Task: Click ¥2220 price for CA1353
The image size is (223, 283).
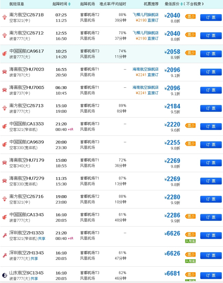Action: 172,125
